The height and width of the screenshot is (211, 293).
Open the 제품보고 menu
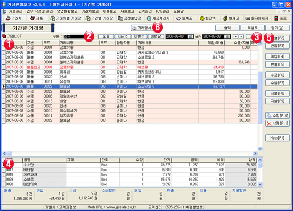click(110, 11)
